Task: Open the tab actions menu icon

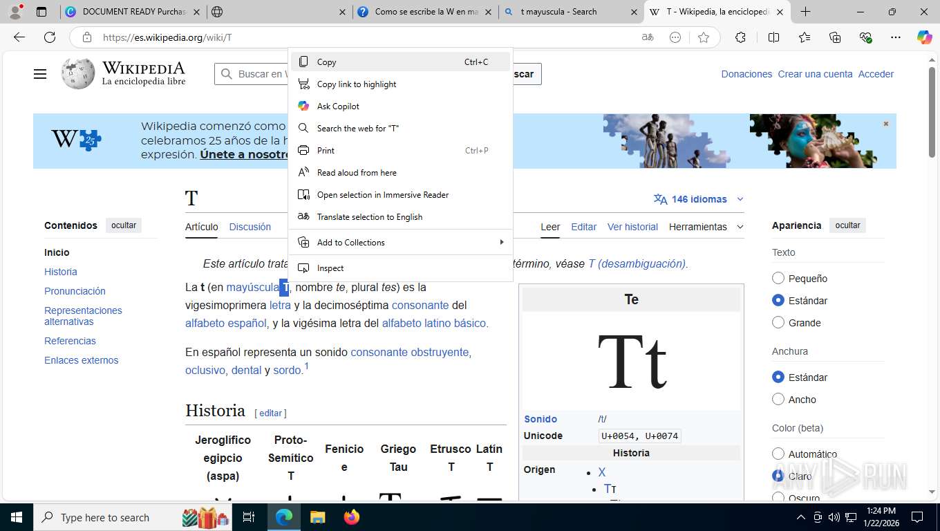Action: point(41,12)
